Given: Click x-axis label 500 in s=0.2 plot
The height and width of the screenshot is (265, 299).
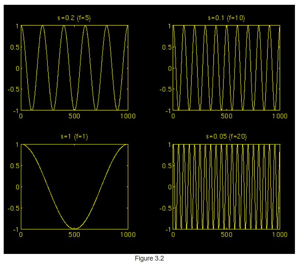Looking at the screenshot, I should [74, 116].
